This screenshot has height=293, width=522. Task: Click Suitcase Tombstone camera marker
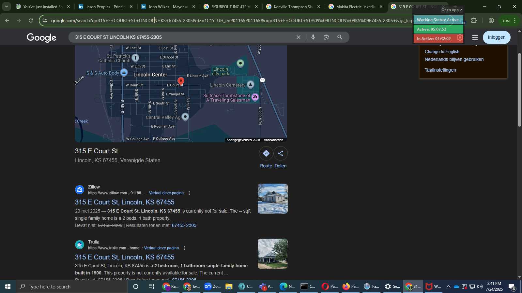(x=255, y=97)
